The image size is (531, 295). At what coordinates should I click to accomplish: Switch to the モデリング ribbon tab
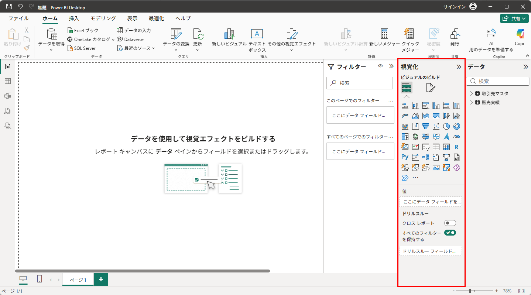pos(103,18)
